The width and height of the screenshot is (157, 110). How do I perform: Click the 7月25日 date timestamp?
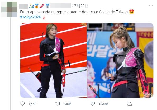tap(81, 6)
